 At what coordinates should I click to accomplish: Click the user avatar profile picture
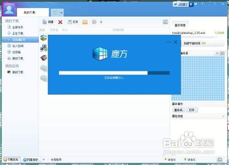point(9,9)
